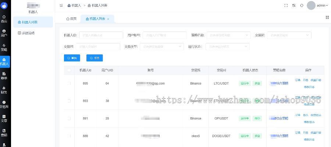Open the 首页 home sidebar icon

(x=4, y=19)
